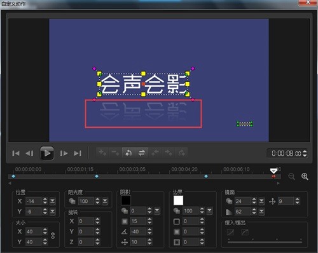The width and height of the screenshot is (318, 253).
Task: Click the border blur icon
Action: (177, 232)
